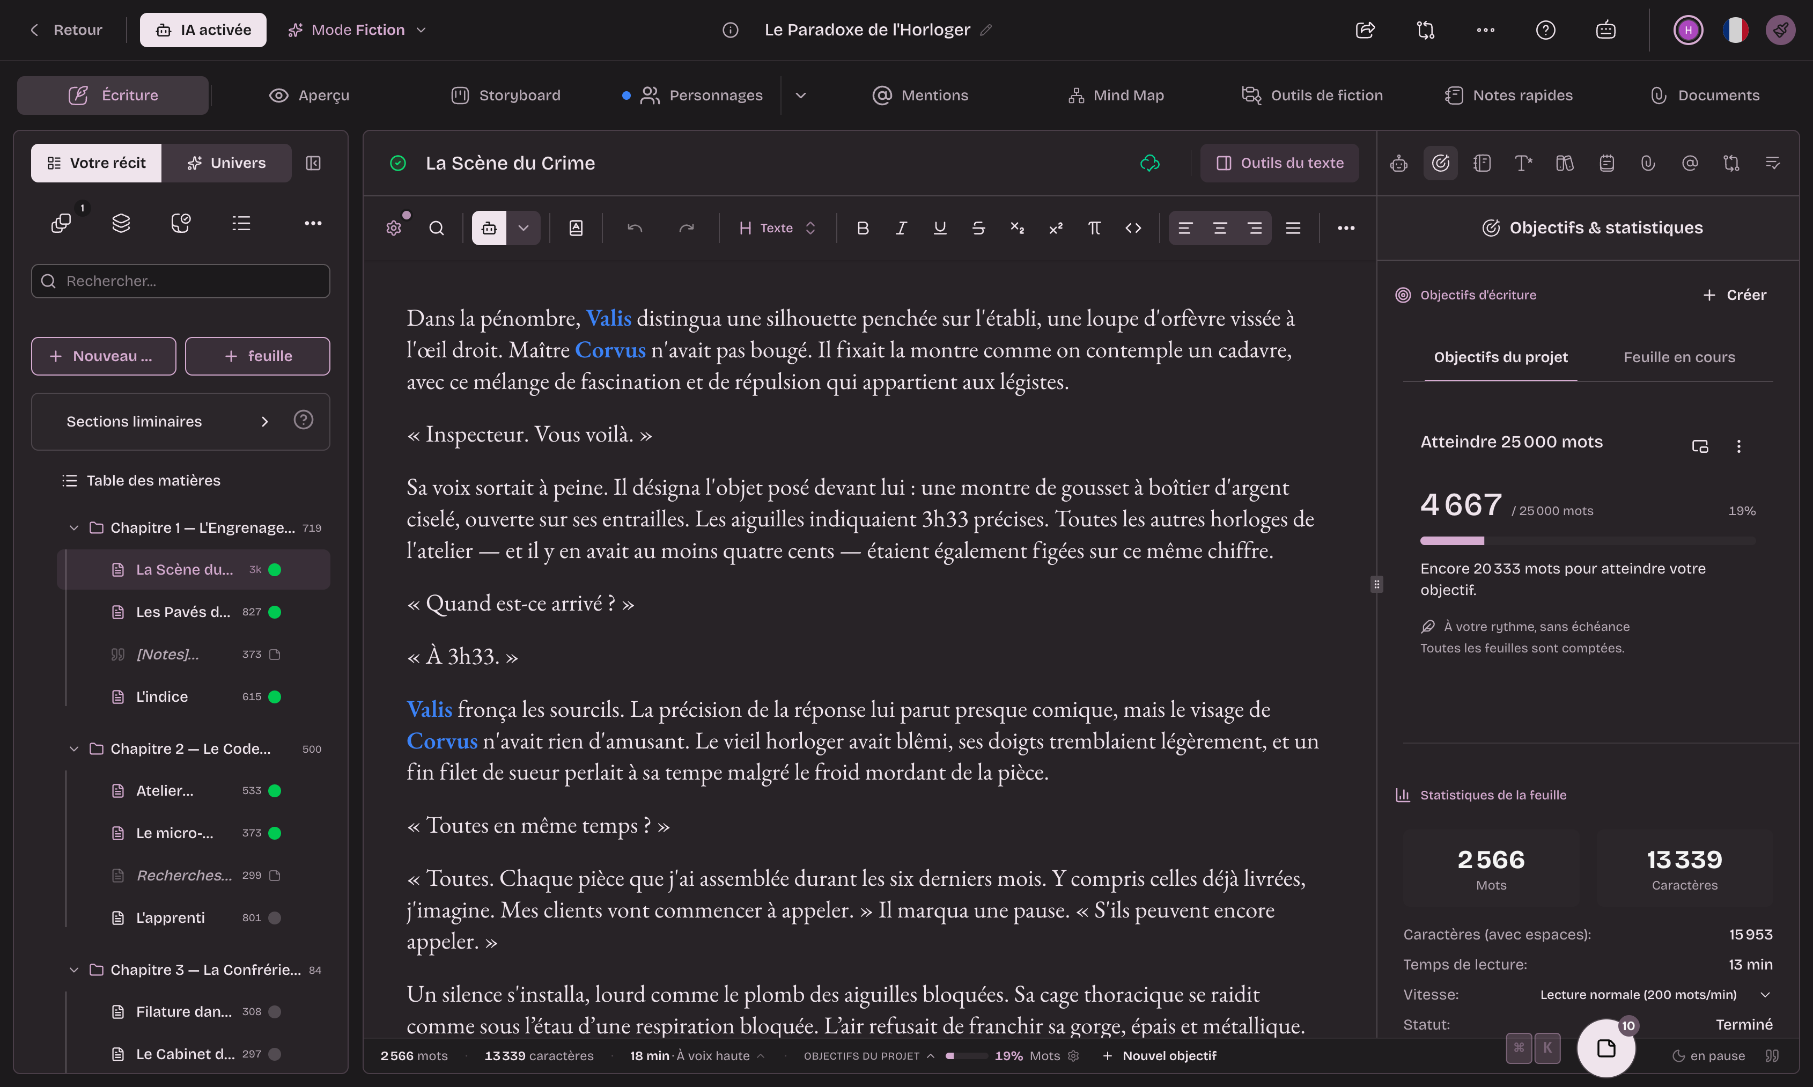
Task: Open the Objectifs target icon in right panel
Action: (x=1440, y=163)
